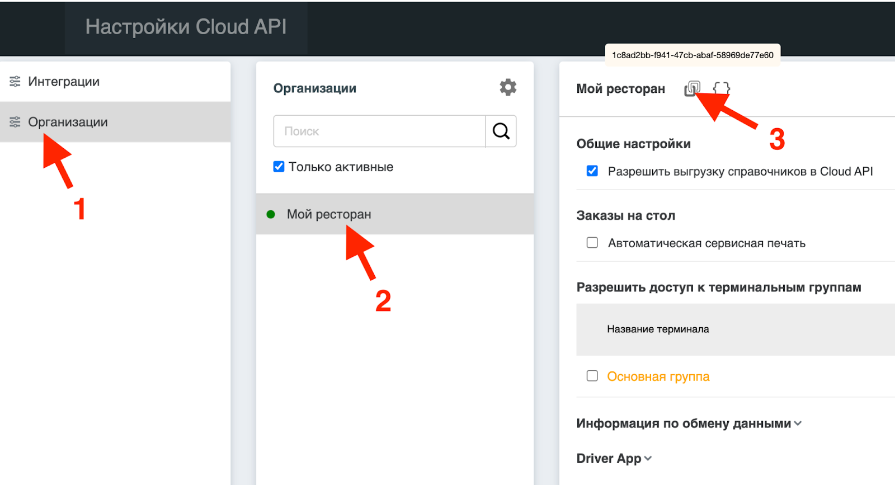Click the Заказы на стол heading
Screen dimensions: 895x485
(x=626, y=215)
